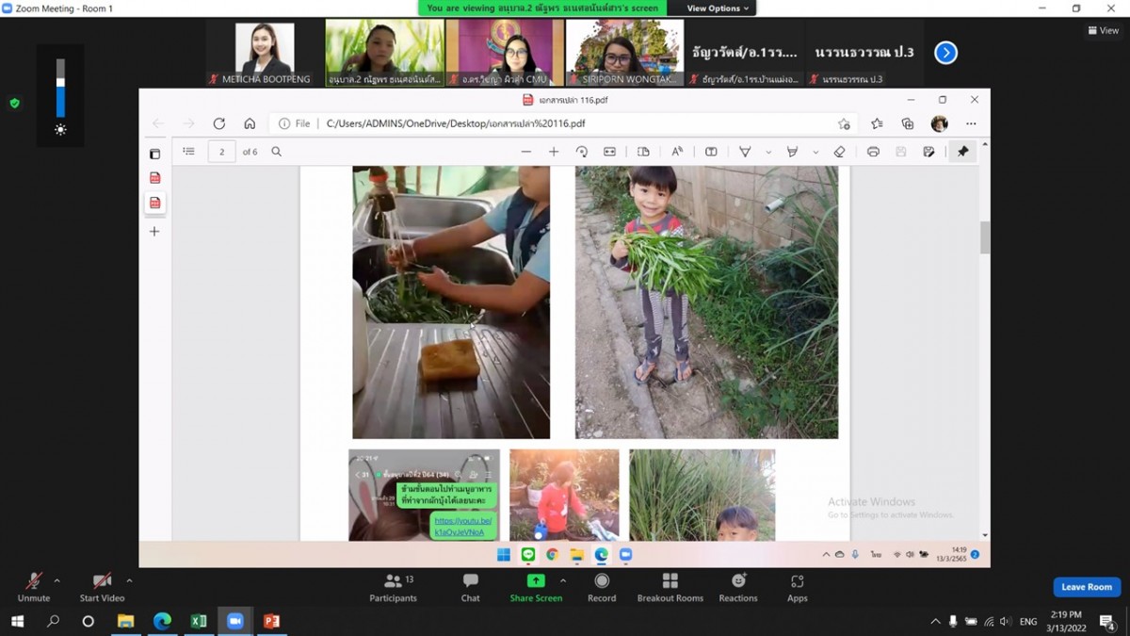Open Edge Collections
The image size is (1130, 636).
[x=908, y=123]
